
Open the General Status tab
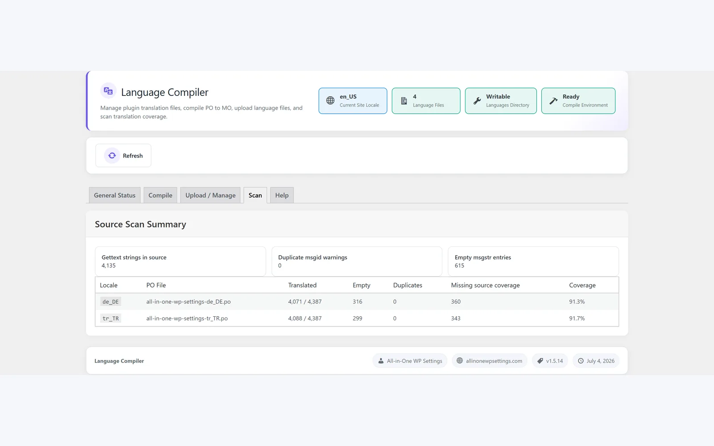tap(115, 195)
